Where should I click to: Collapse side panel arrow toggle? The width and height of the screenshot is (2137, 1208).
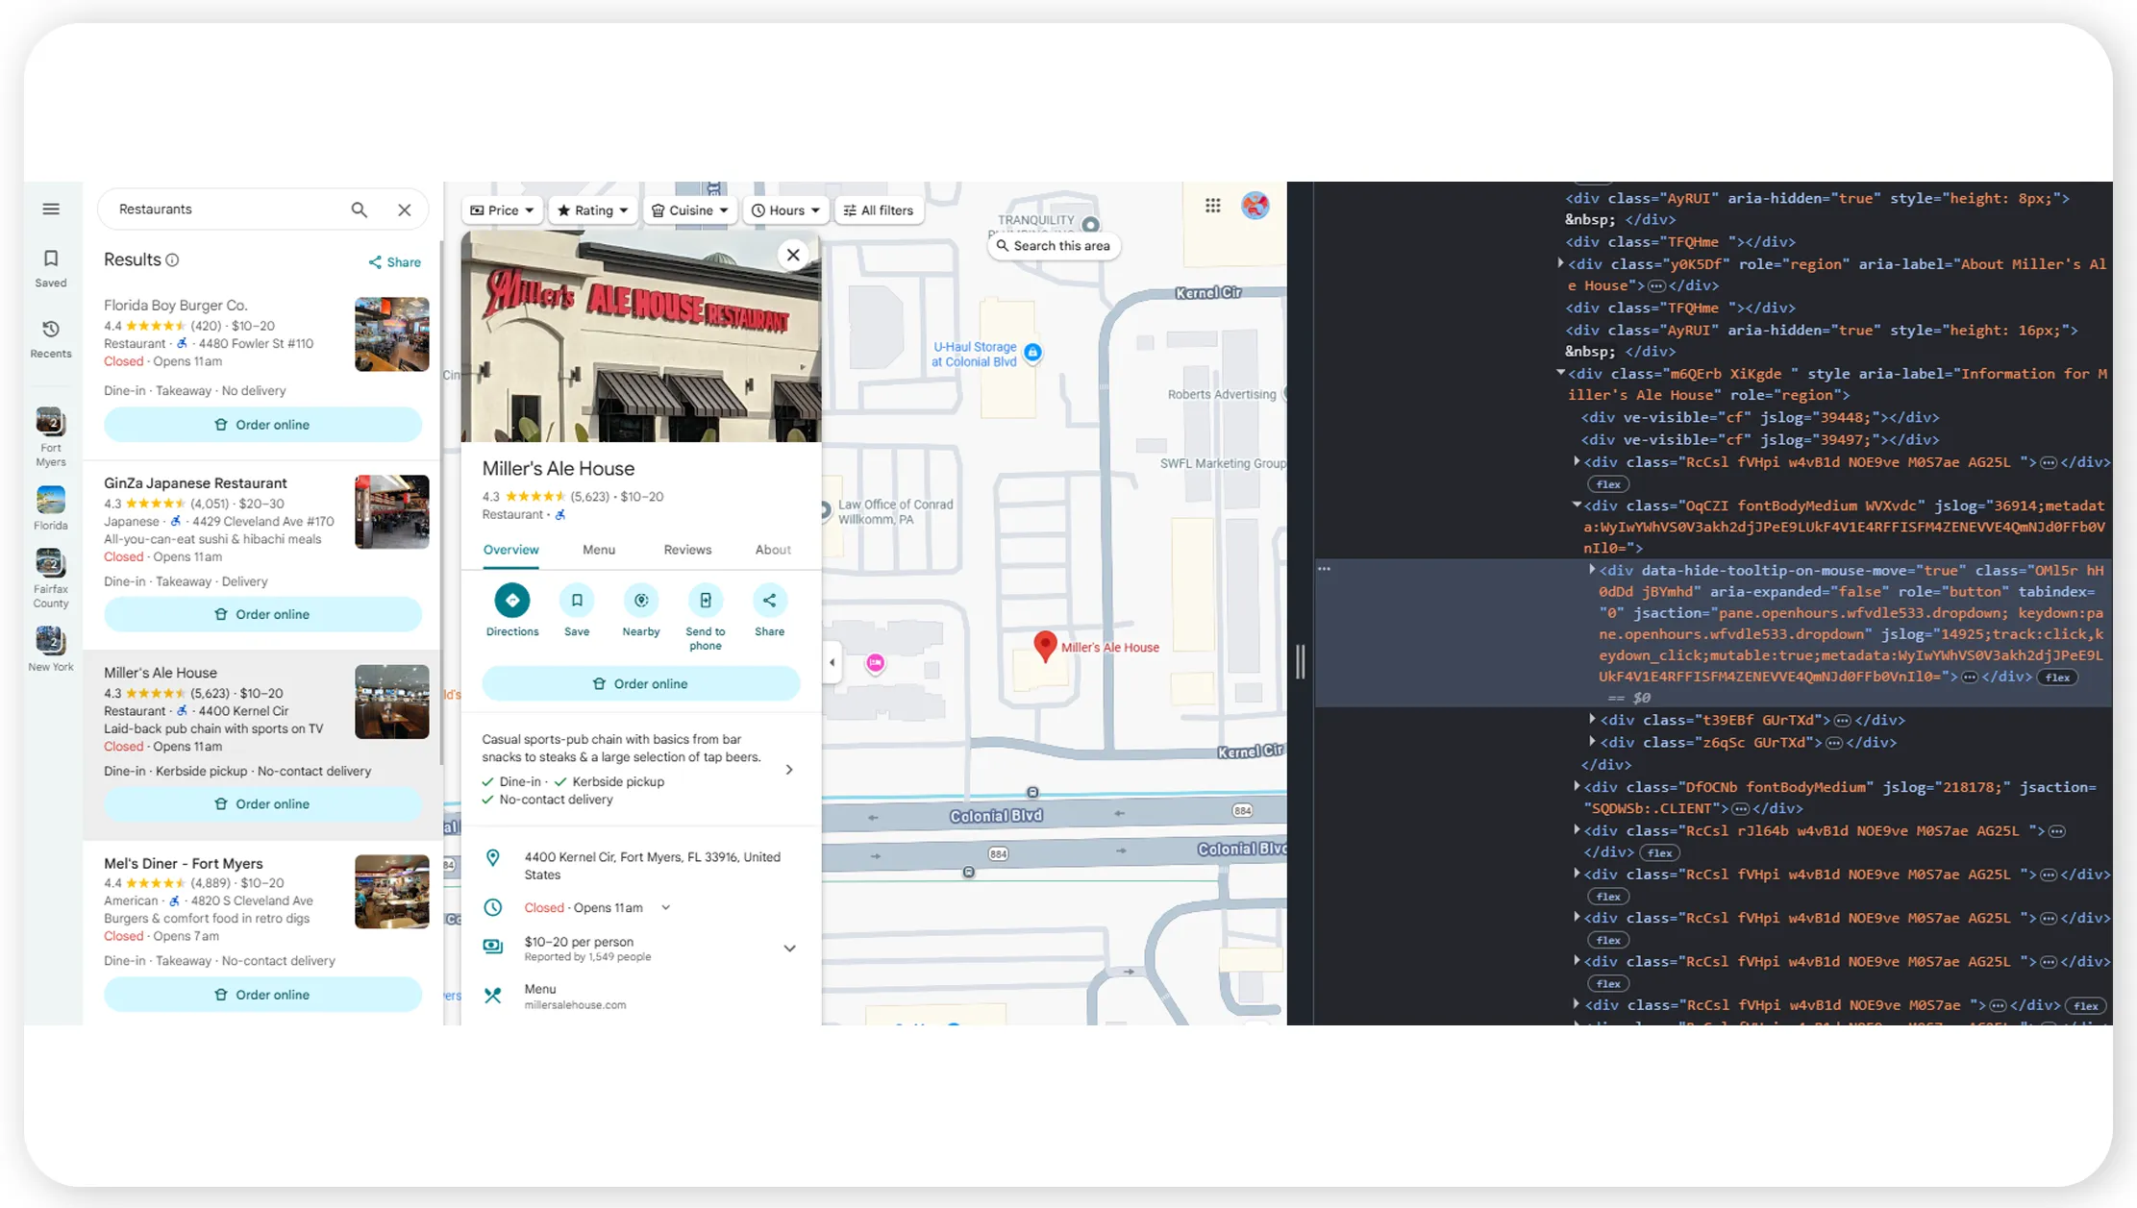click(832, 662)
